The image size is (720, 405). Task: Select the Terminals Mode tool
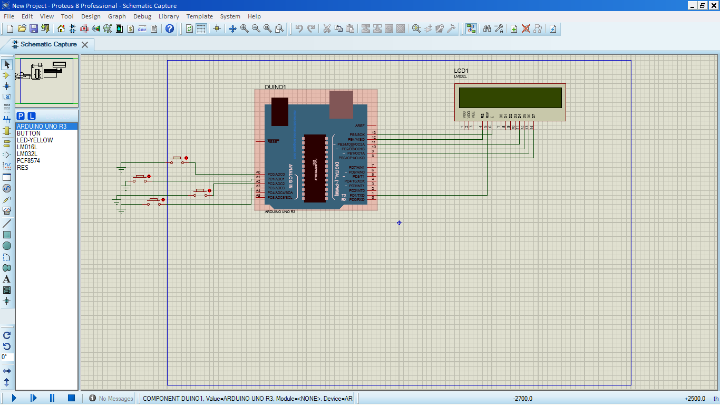7,142
